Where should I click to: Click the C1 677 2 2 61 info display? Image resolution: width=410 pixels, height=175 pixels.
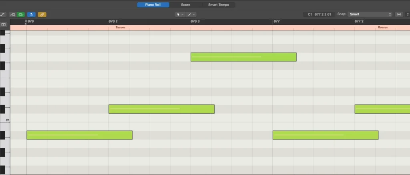(319, 14)
